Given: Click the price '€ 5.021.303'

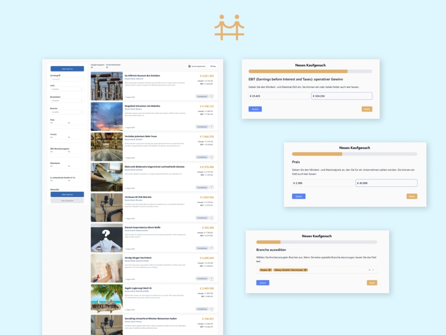Looking at the screenshot, I should coord(207,76).
